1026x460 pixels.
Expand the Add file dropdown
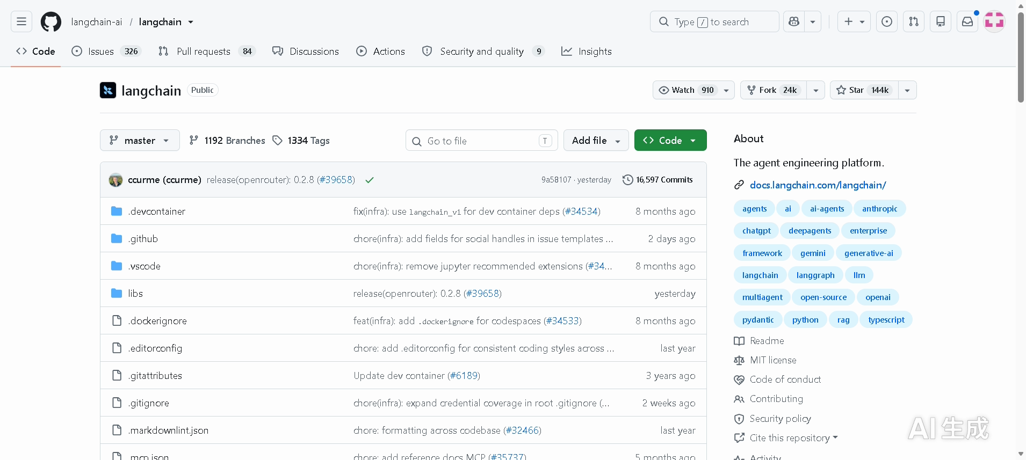(x=596, y=141)
